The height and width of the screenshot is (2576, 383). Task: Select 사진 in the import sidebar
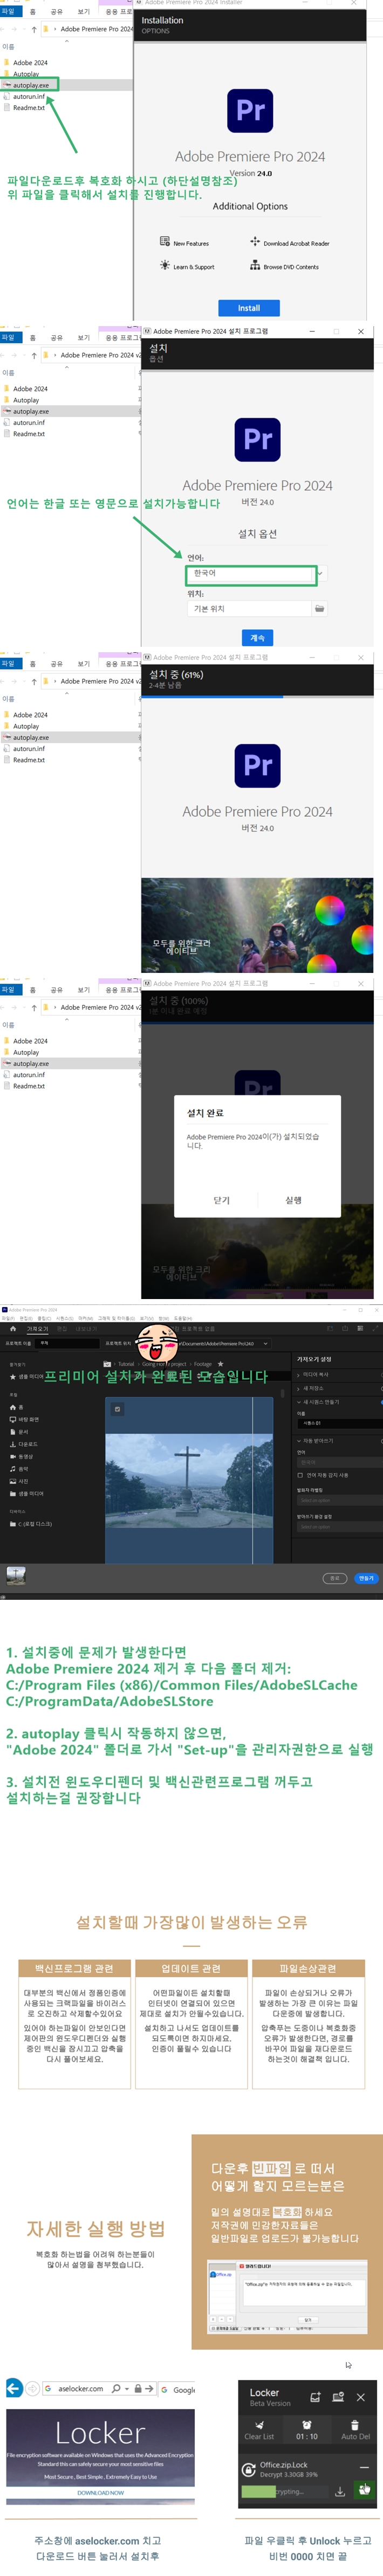pyautogui.click(x=20, y=1481)
